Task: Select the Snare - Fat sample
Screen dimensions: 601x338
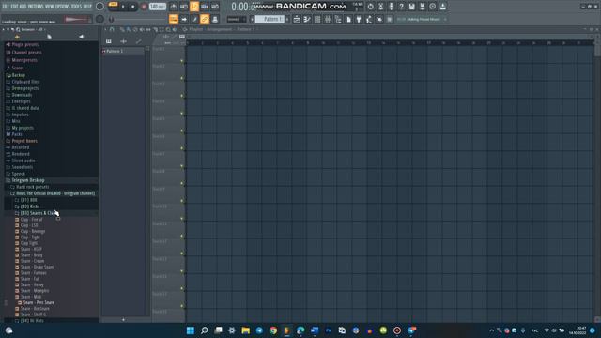Action: coord(29,279)
